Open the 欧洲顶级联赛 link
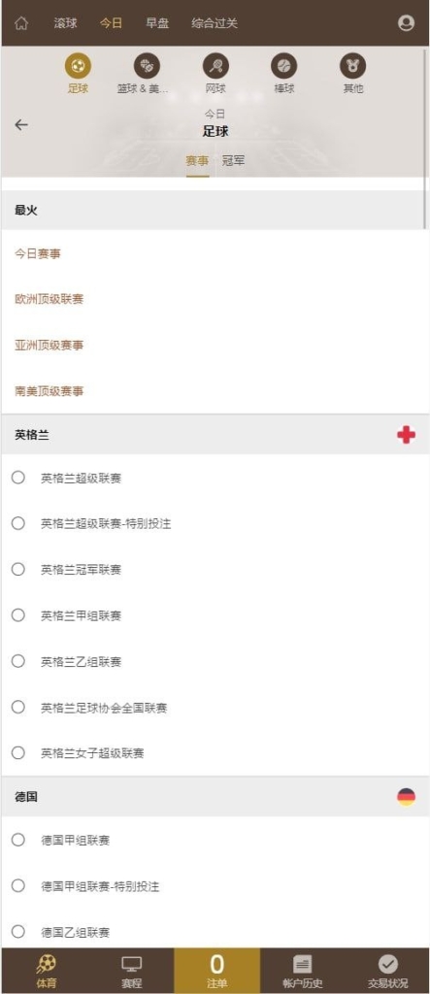Viewport: 430px width, 994px height. (x=50, y=299)
